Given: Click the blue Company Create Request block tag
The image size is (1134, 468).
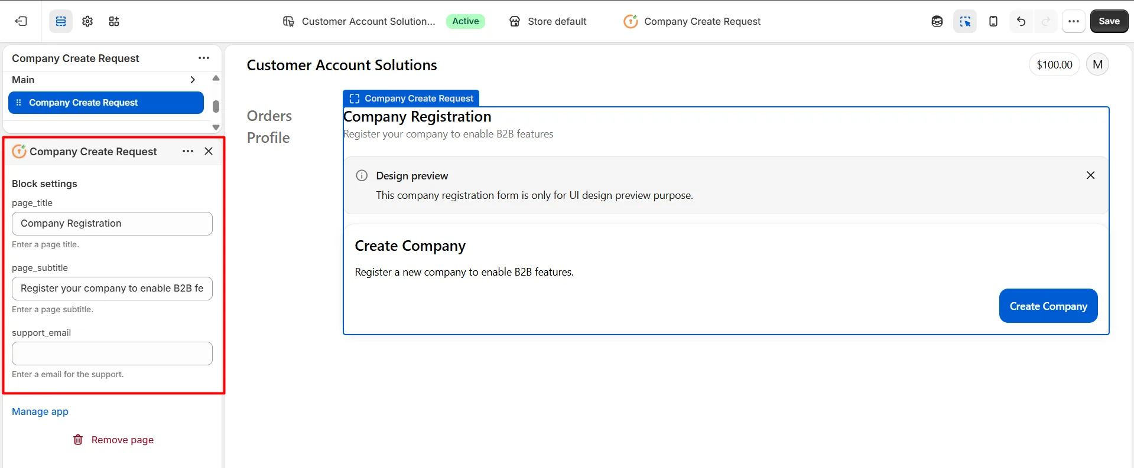Looking at the screenshot, I should 411,99.
